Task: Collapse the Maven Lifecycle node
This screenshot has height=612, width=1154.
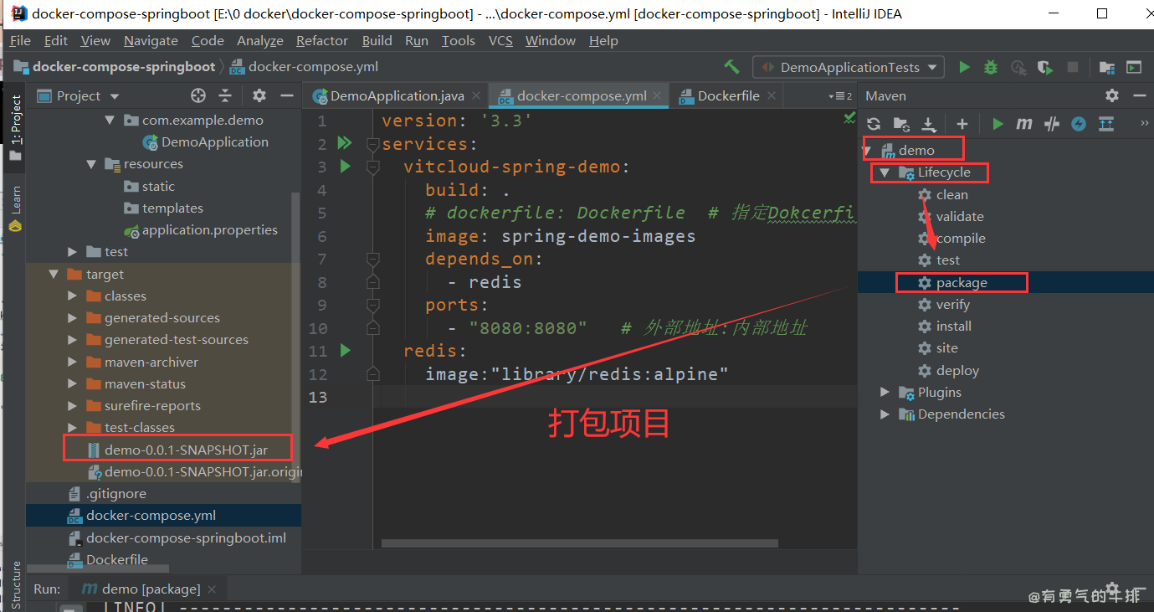Action: pyautogui.click(x=884, y=172)
